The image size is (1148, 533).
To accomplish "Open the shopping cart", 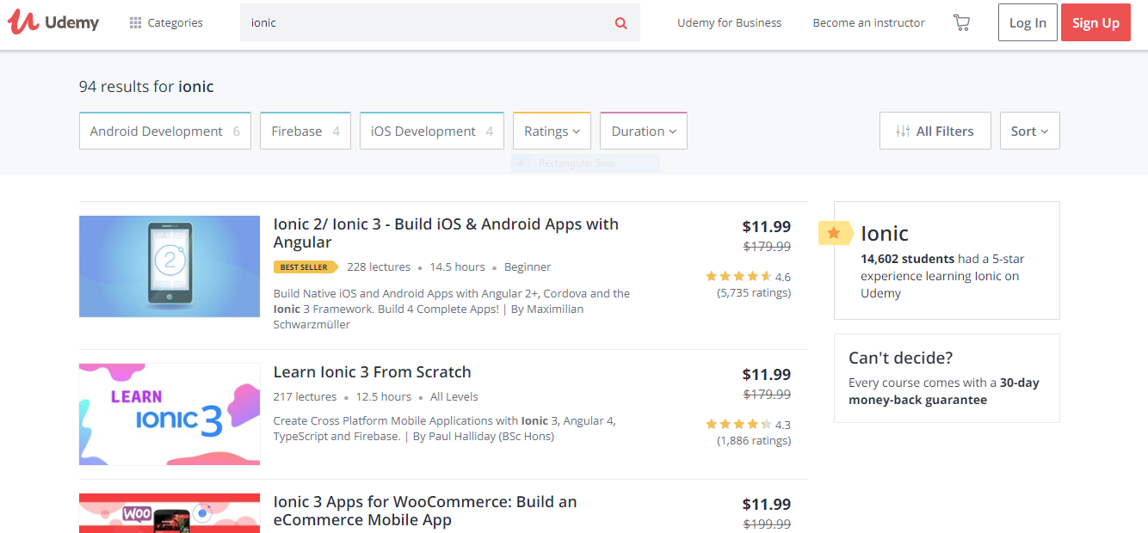I will 961,23.
